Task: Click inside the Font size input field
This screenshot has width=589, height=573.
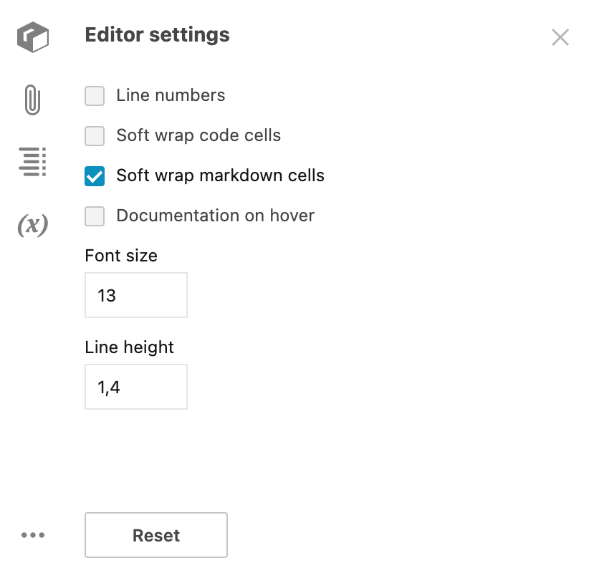Action: (x=135, y=294)
